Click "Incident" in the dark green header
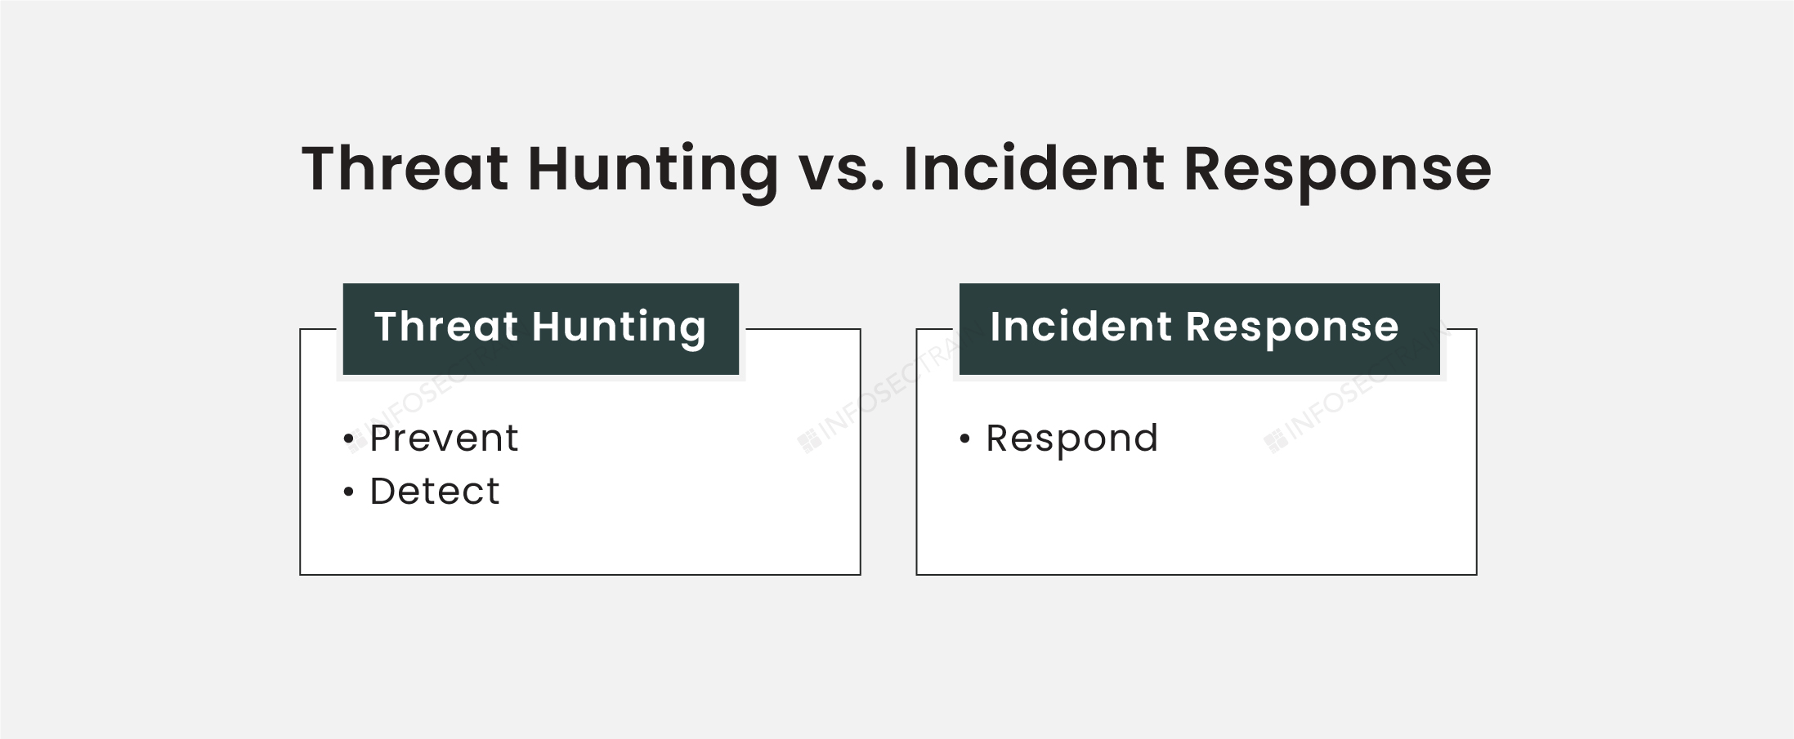Screen dimensions: 1794x739 [x=1080, y=327]
